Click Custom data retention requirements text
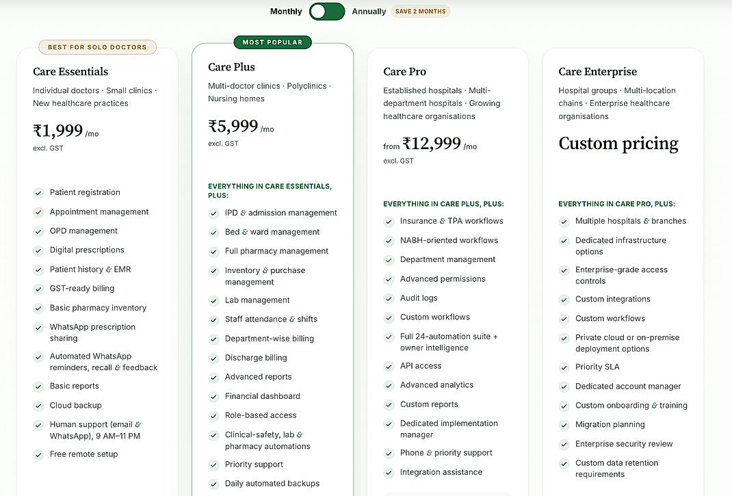The image size is (732, 496). coord(616,469)
